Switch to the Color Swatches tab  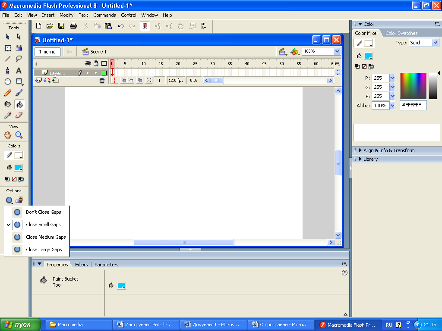pyautogui.click(x=401, y=33)
